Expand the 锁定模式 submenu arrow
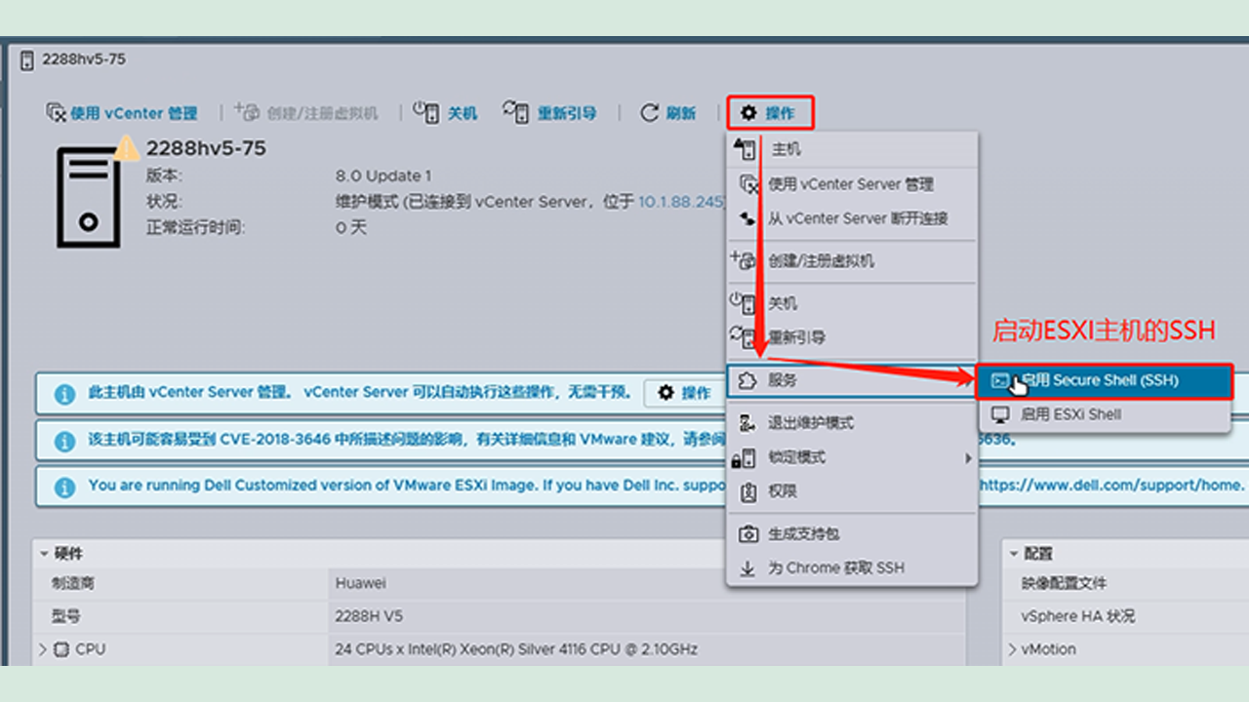This screenshot has width=1249, height=702. [969, 458]
